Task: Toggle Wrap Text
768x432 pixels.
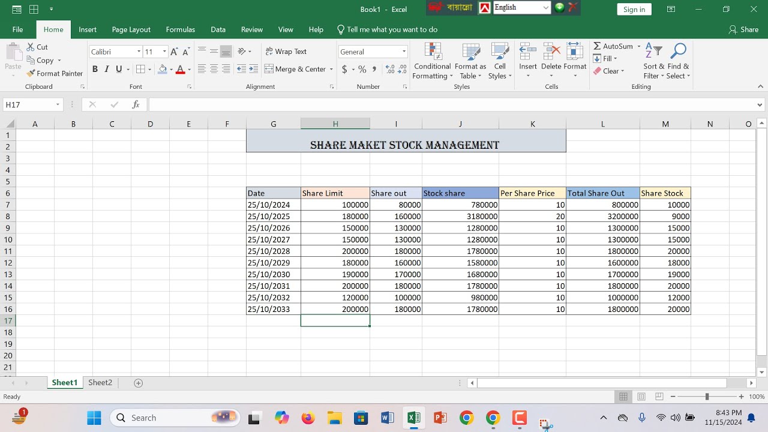Action: coord(286,52)
